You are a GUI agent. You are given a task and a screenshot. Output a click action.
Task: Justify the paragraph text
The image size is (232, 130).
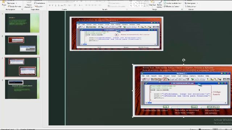tap(96, 5)
